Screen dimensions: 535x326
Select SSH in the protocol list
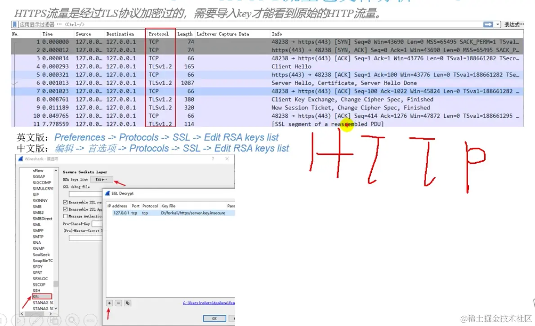[x=36, y=291]
